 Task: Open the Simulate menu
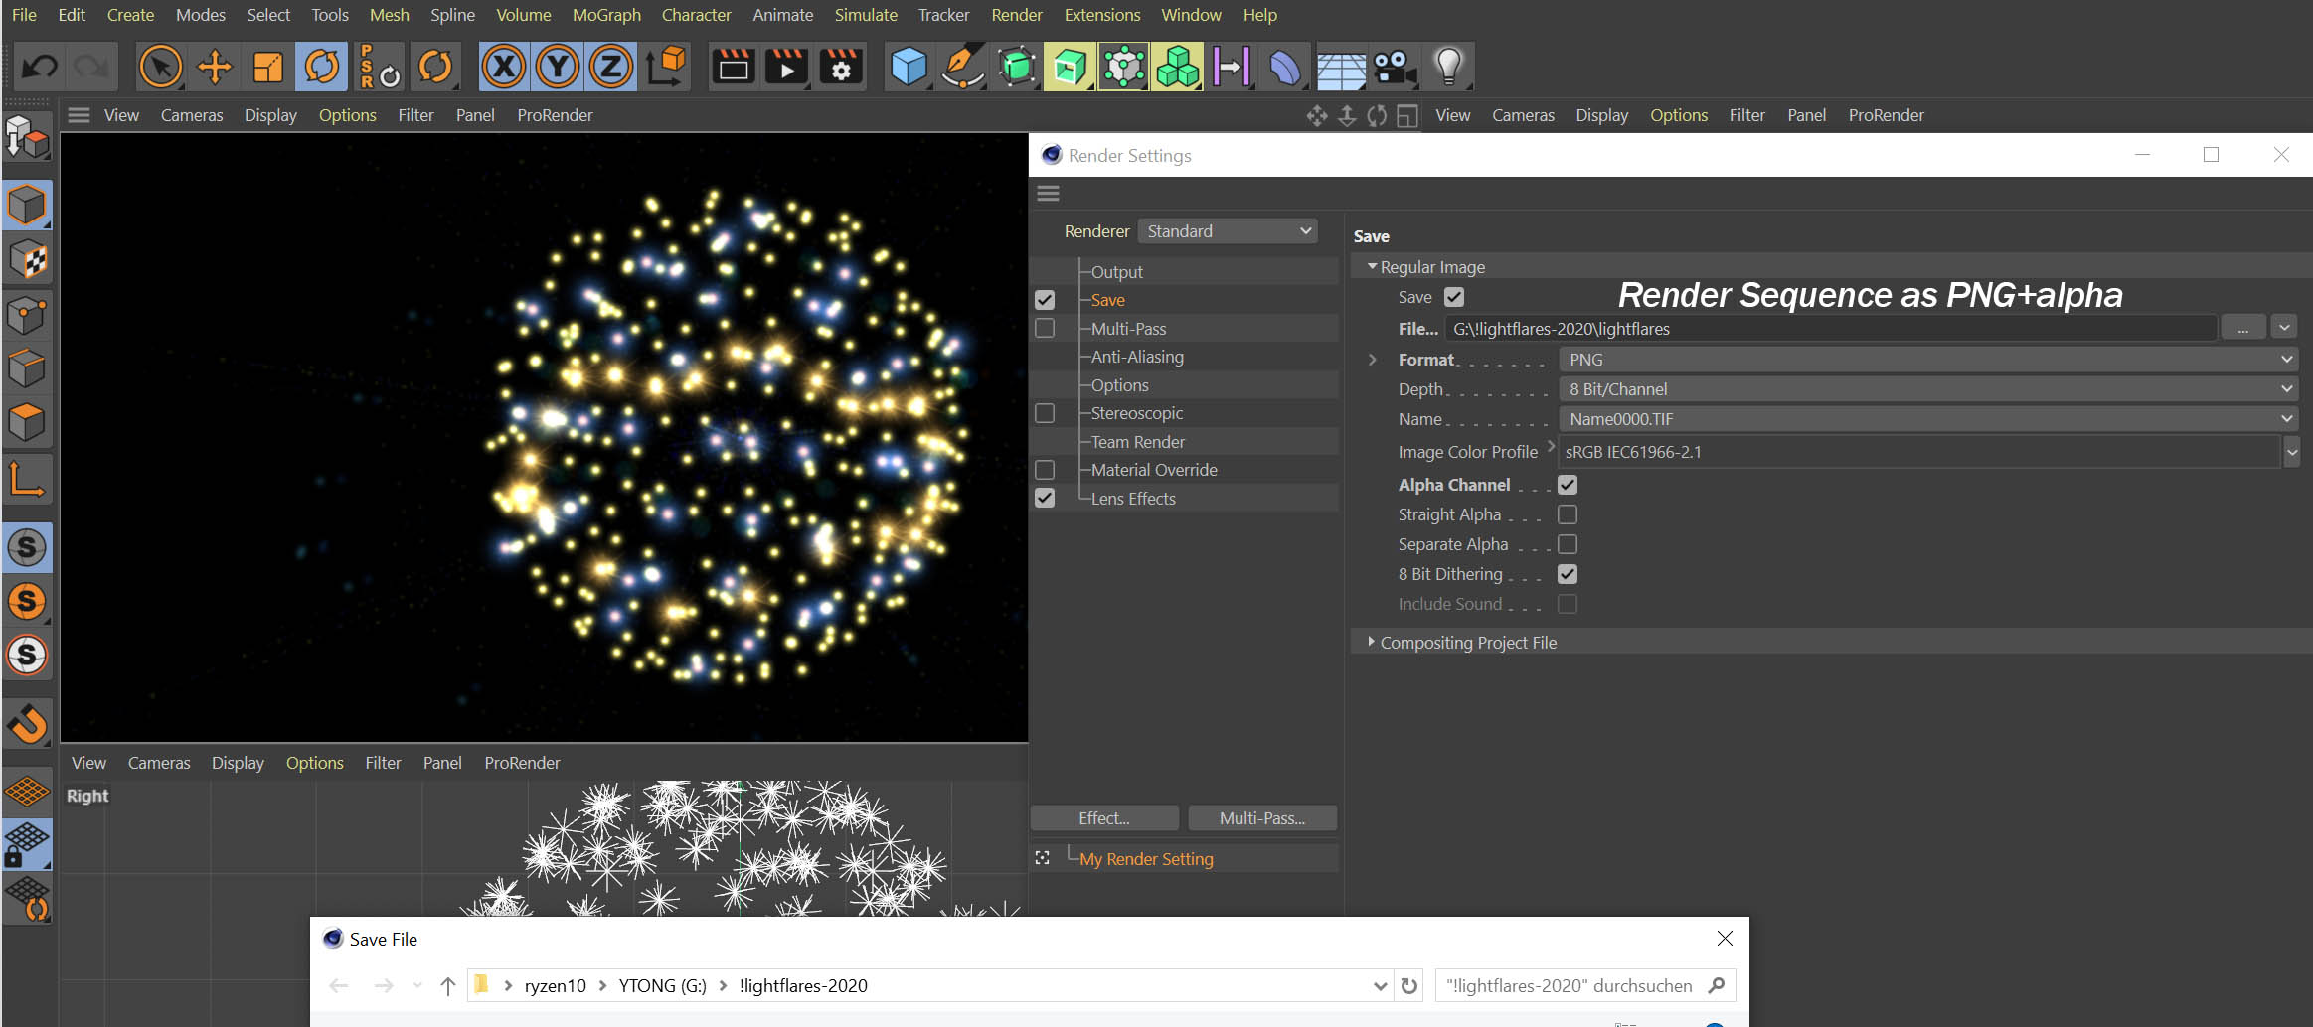point(865,15)
